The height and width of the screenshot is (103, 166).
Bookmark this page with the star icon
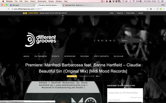pos(147,9)
